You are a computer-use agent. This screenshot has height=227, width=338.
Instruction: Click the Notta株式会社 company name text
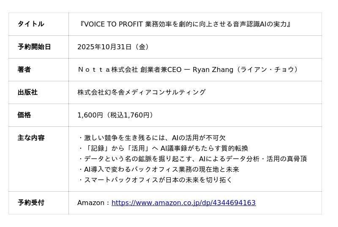[108, 69]
